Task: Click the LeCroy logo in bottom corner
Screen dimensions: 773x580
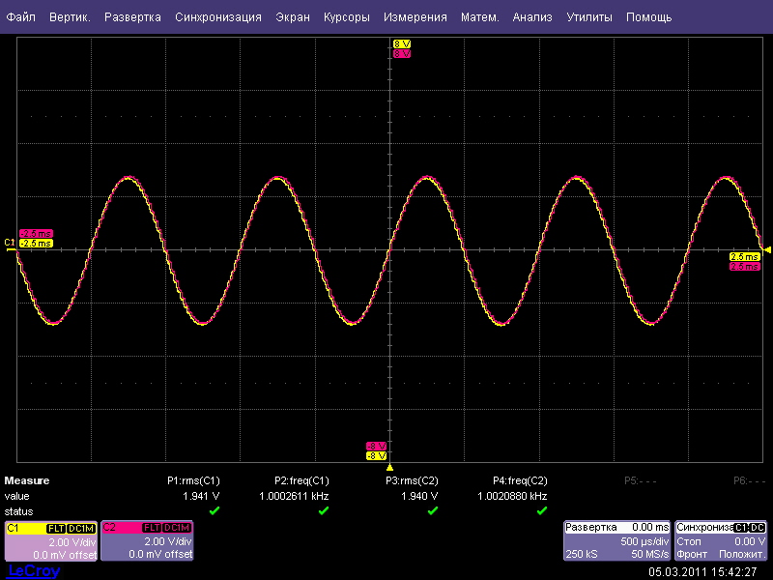Action: (x=34, y=571)
